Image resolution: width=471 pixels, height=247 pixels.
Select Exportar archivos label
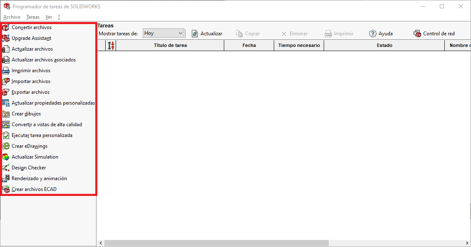click(x=31, y=92)
